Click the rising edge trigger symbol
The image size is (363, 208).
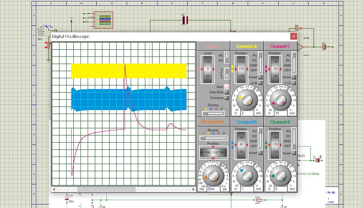tap(222, 71)
